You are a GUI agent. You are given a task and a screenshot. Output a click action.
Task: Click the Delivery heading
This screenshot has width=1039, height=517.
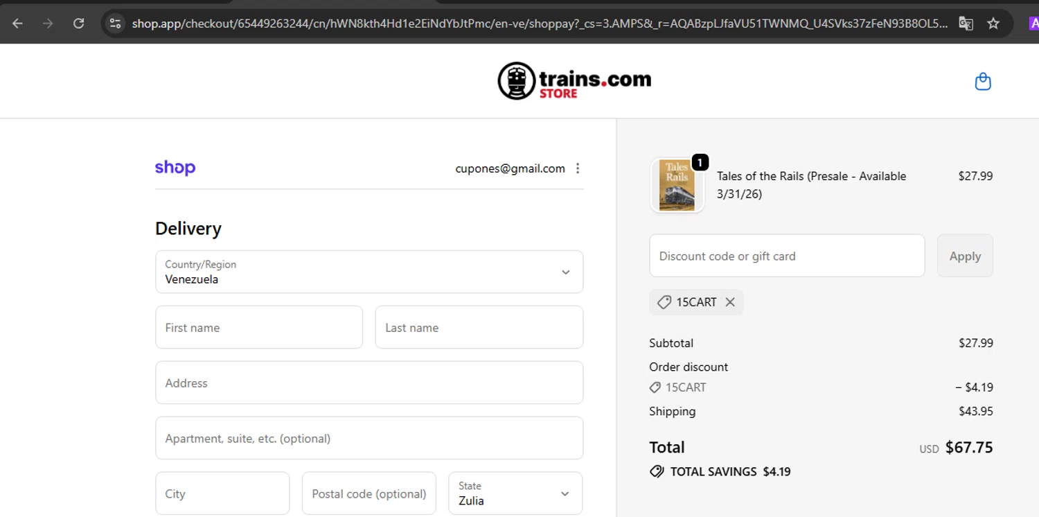click(188, 229)
